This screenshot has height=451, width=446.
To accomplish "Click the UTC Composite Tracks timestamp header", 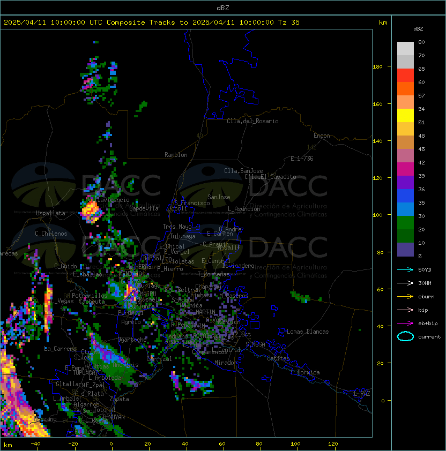I will point(152,22).
